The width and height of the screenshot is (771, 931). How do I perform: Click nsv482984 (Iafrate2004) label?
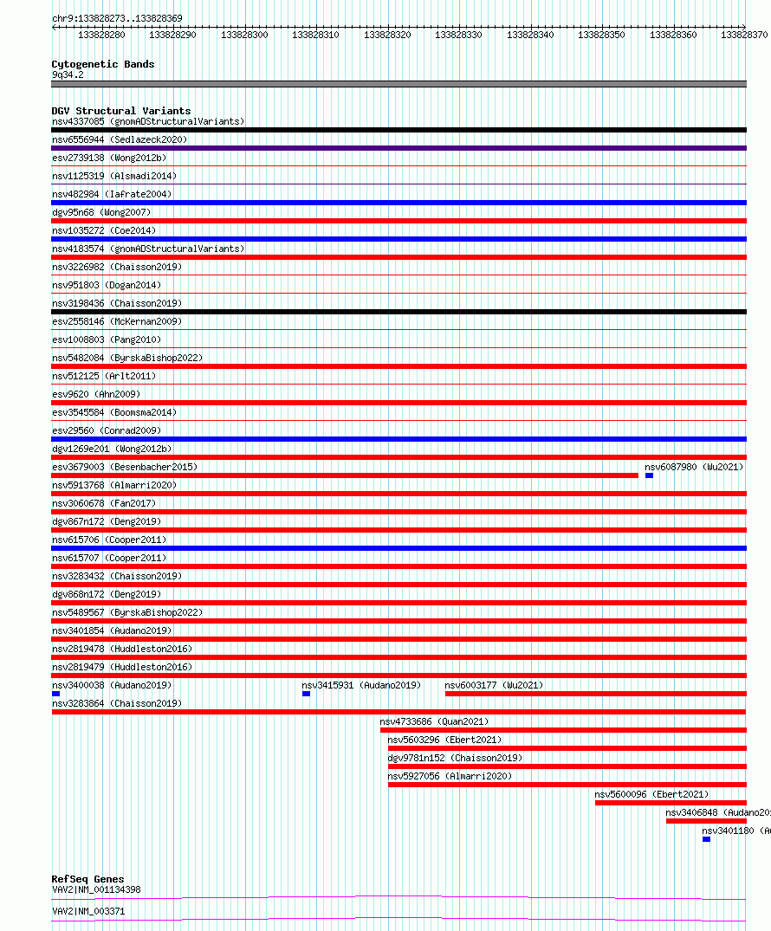112,194
